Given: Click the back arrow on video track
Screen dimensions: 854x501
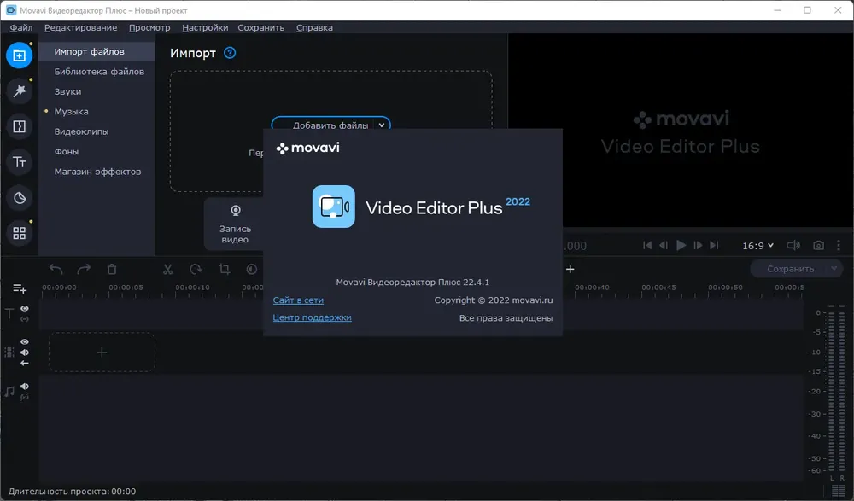Looking at the screenshot, I should point(25,363).
